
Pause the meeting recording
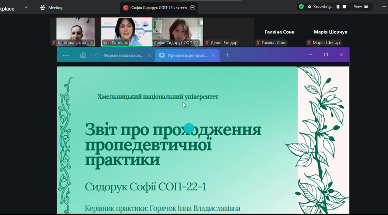[x=338, y=7]
